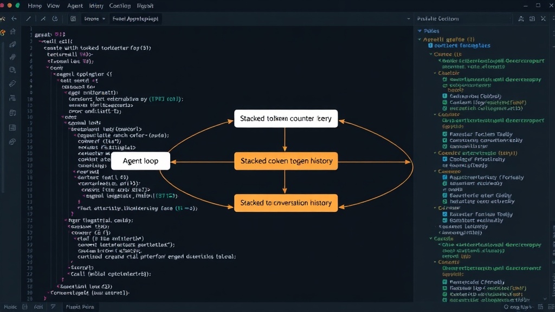Open the small chevron at editor top right

tap(409, 19)
